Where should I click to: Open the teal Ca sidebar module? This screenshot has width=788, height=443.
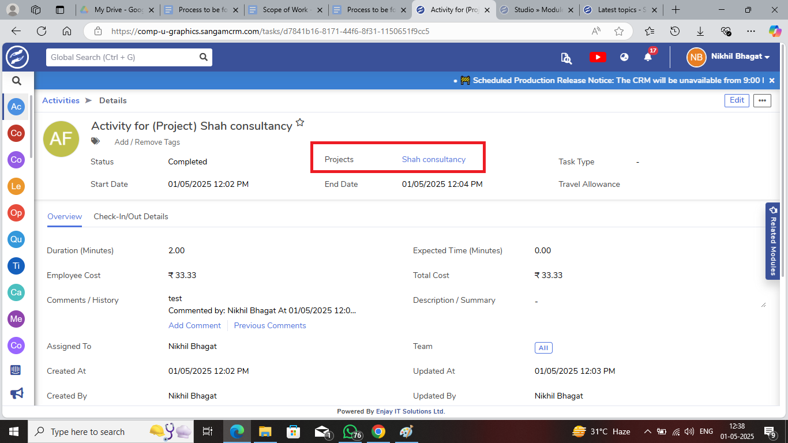(16, 292)
